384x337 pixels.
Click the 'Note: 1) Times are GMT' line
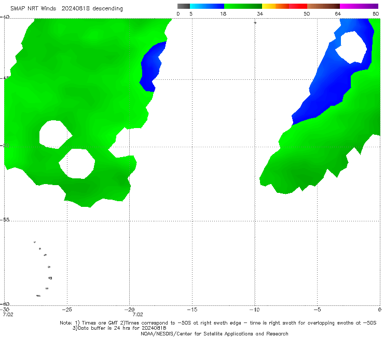(x=218, y=323)
